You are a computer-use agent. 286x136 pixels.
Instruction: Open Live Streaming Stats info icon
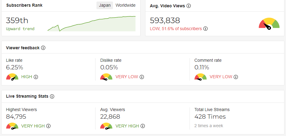coord(52,96)
